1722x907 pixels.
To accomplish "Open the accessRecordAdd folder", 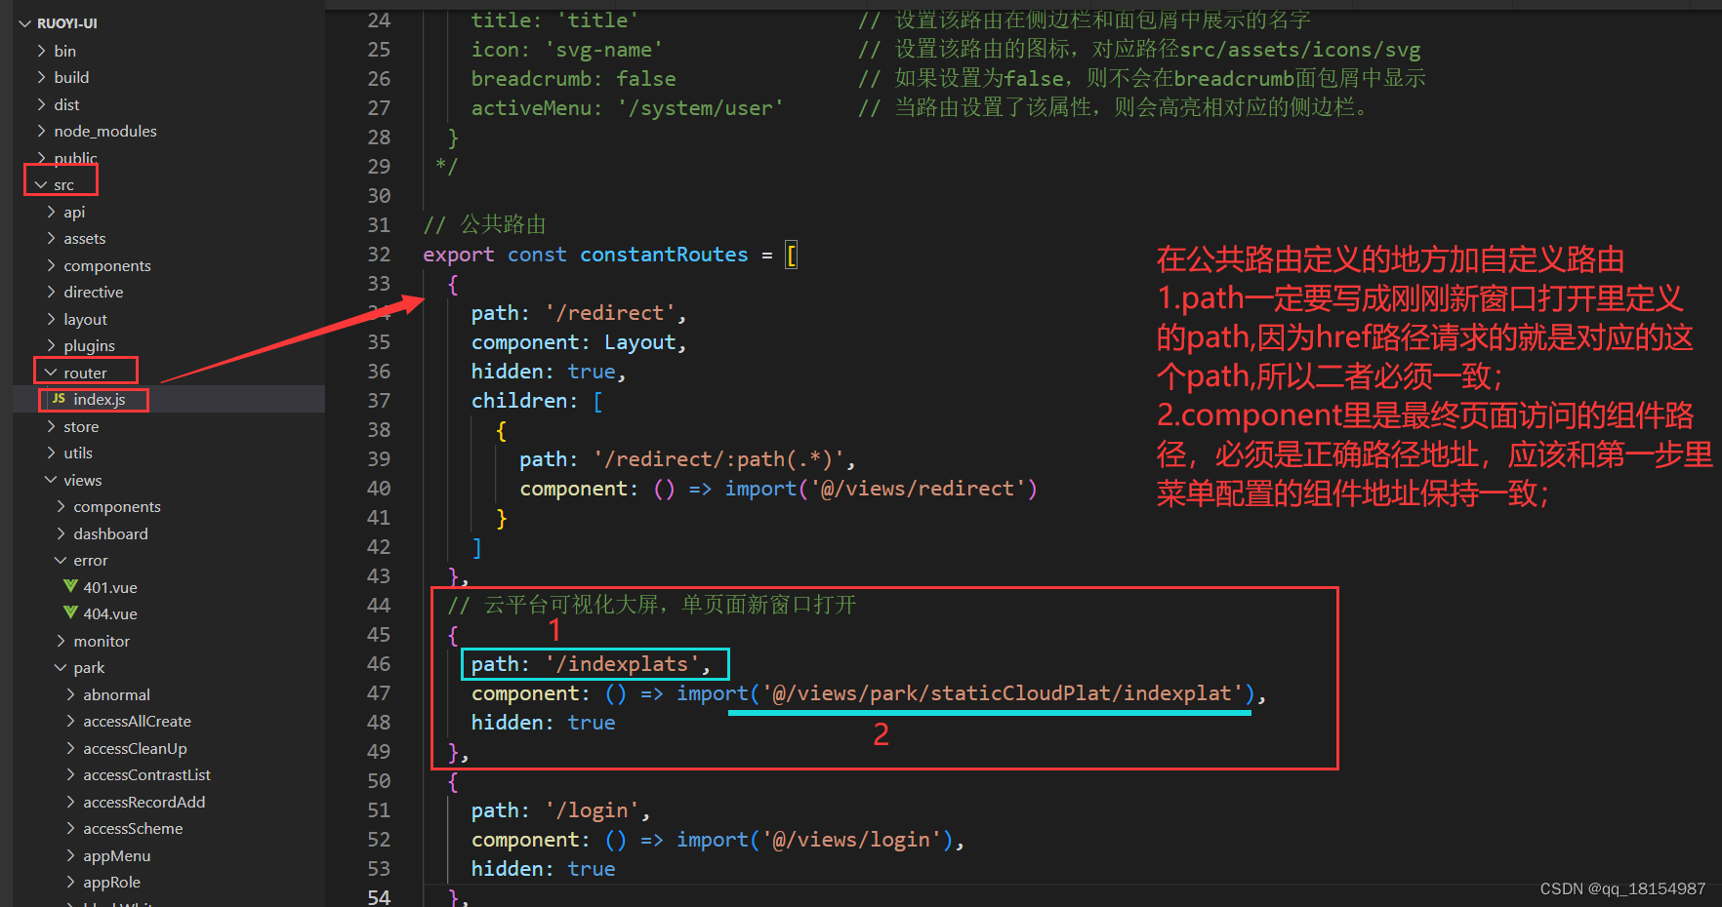I will pos(143,802).
